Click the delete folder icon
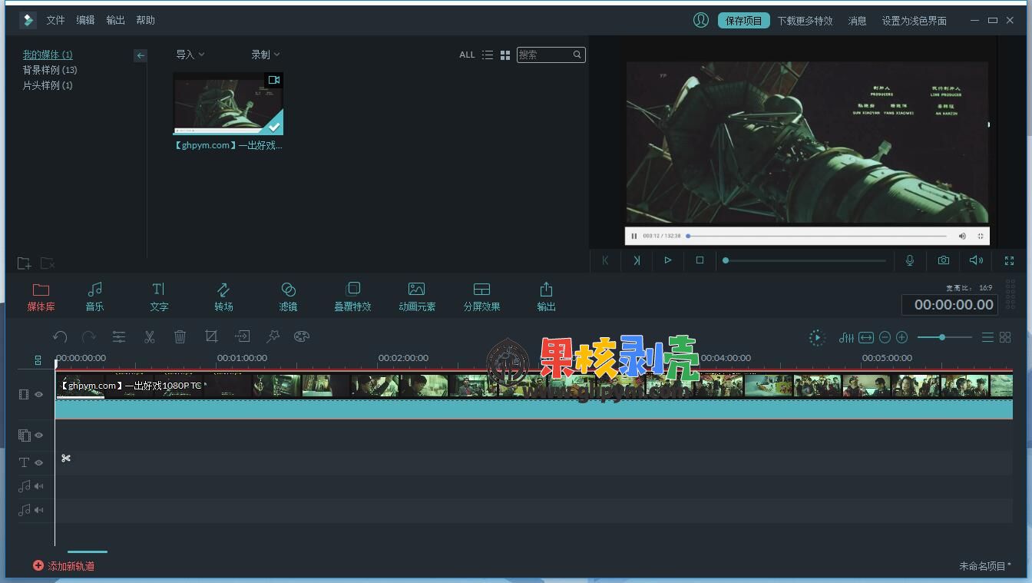The width and height of the screenshot is (1032, 583). (x=48, y=263)
